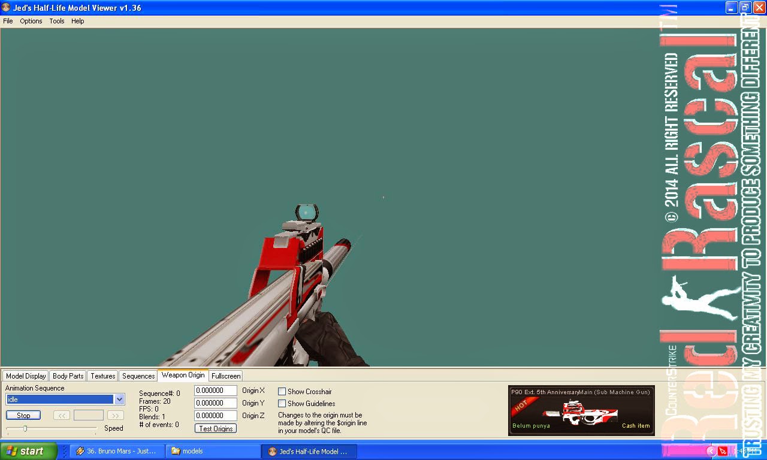
Task: Switch to the Model Display tab
Action: click(x=26, y=376)
